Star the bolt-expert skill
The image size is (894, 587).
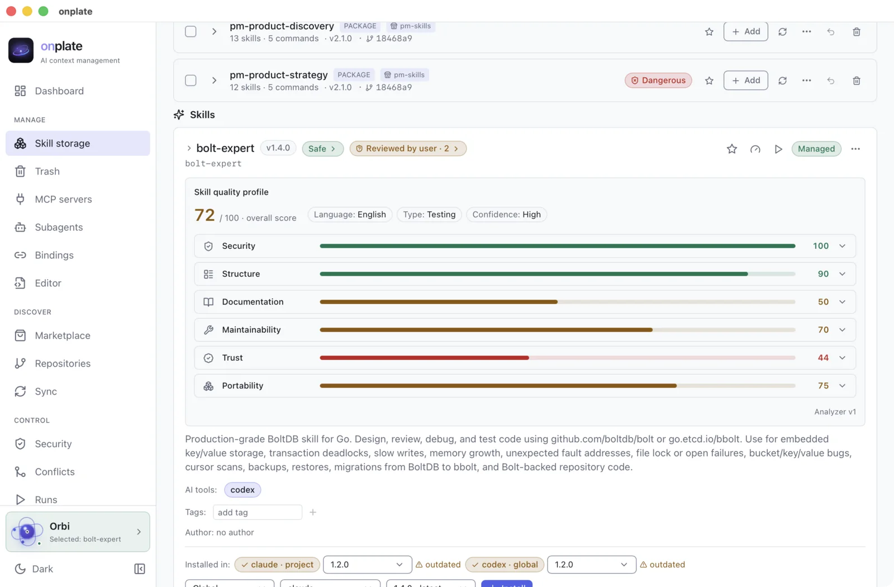[731, 149]
